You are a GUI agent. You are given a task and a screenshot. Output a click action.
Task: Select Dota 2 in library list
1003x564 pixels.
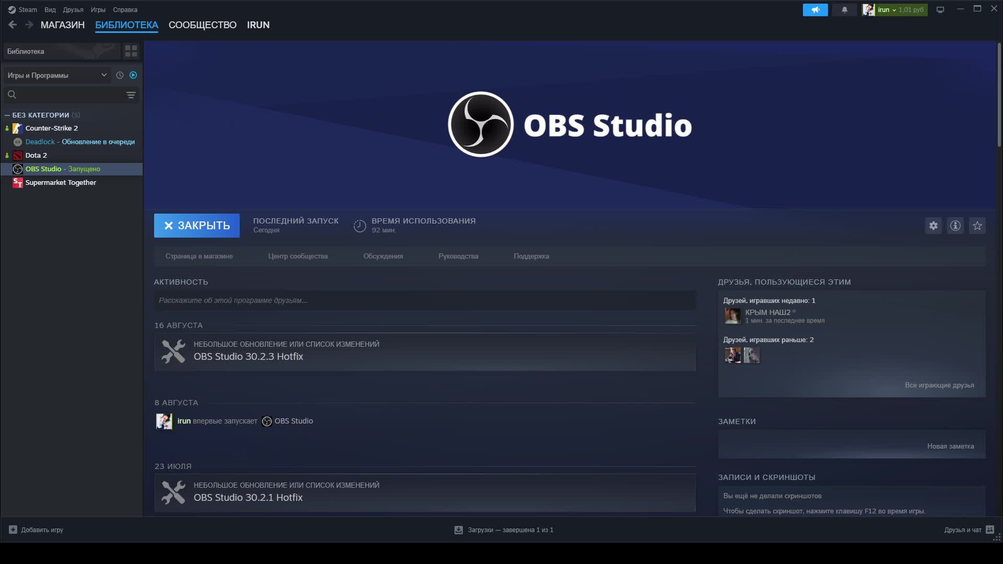(72, 156)
